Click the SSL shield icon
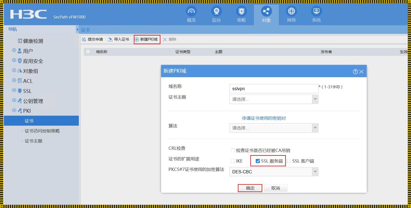Viewport: 411px width, 208px height. point(20,91)
